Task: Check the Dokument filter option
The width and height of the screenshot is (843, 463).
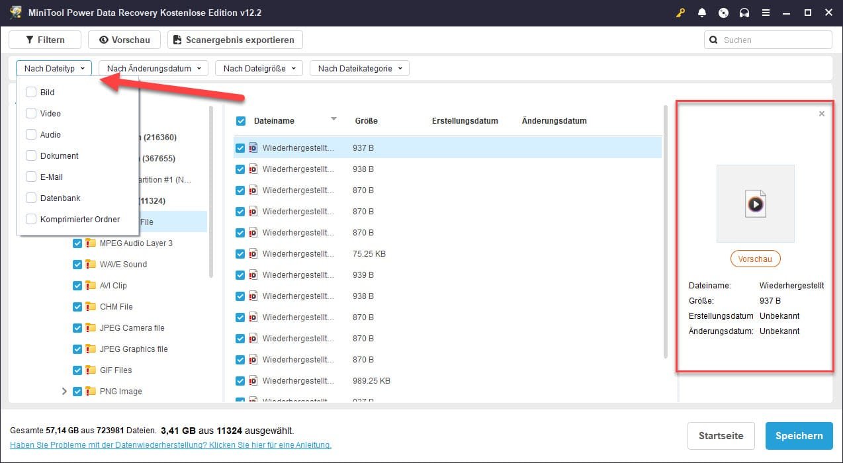Action: click(x=30, y=155)
